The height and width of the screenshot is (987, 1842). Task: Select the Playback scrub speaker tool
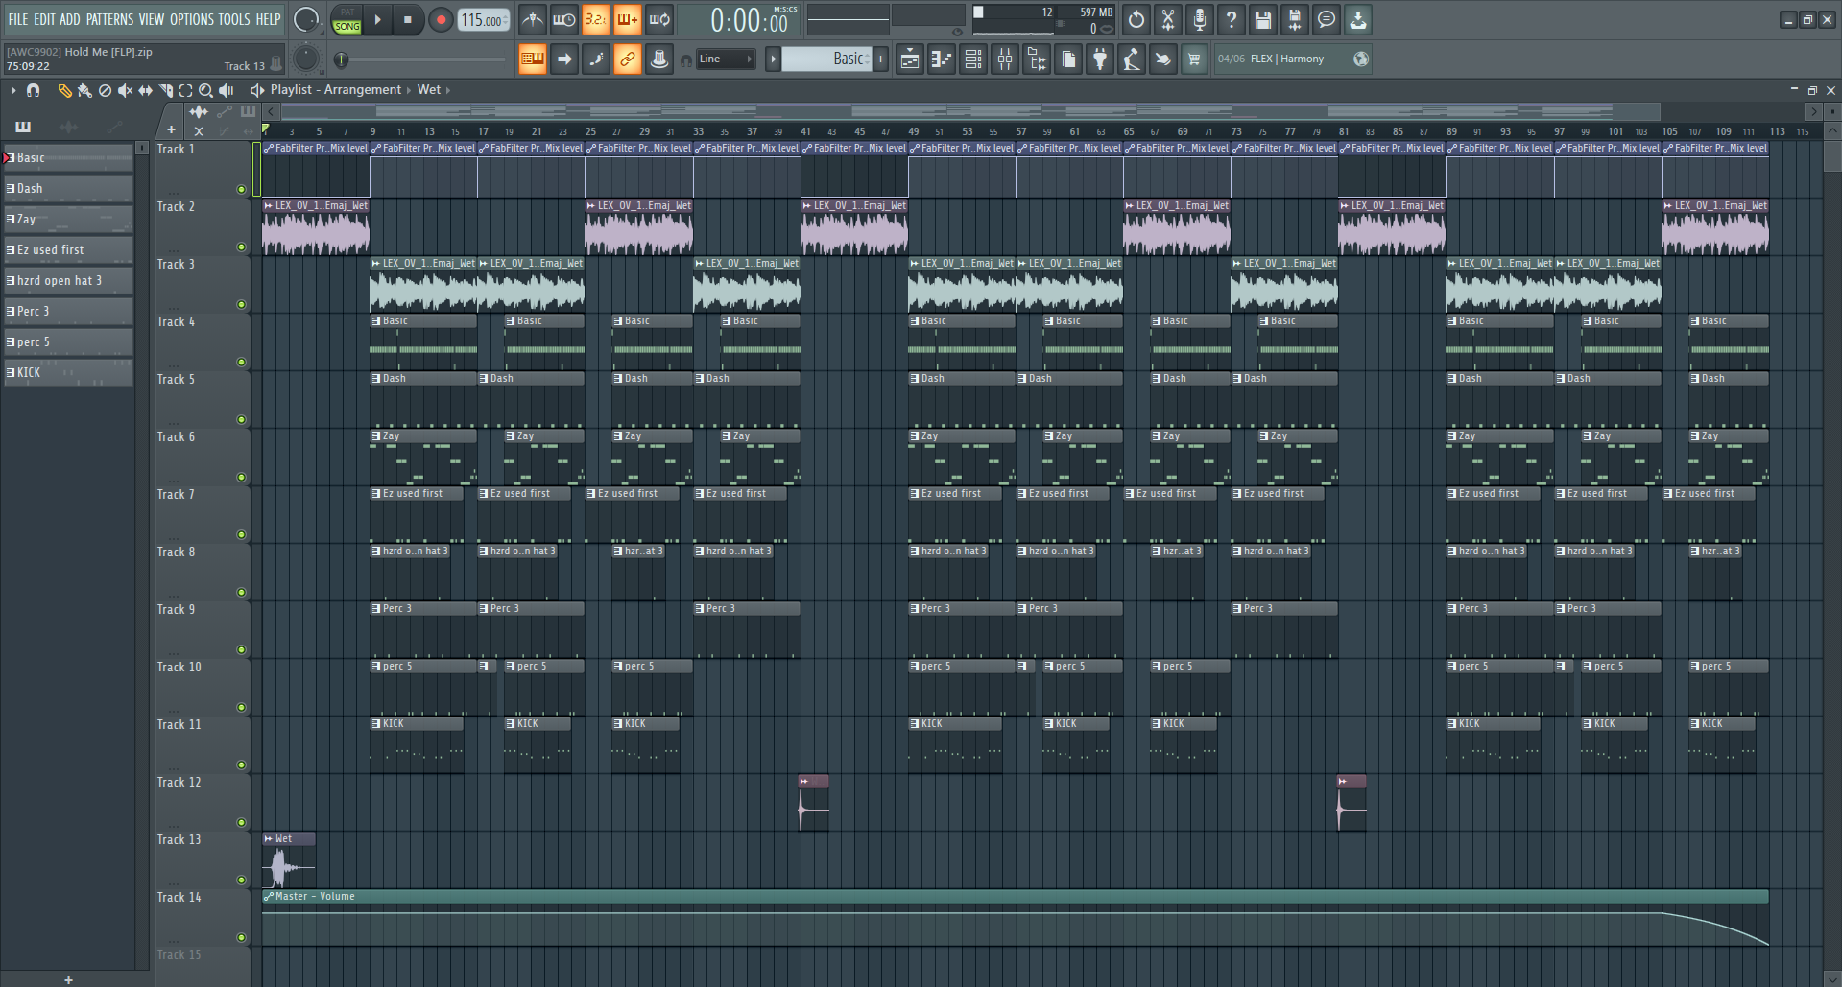[x=227, y=90]
